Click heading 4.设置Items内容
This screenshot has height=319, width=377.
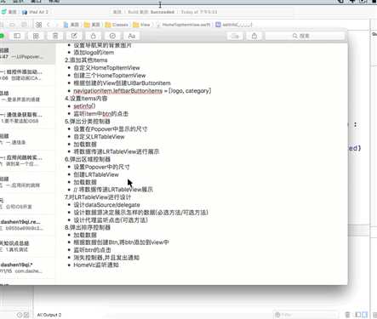point(86,99)
